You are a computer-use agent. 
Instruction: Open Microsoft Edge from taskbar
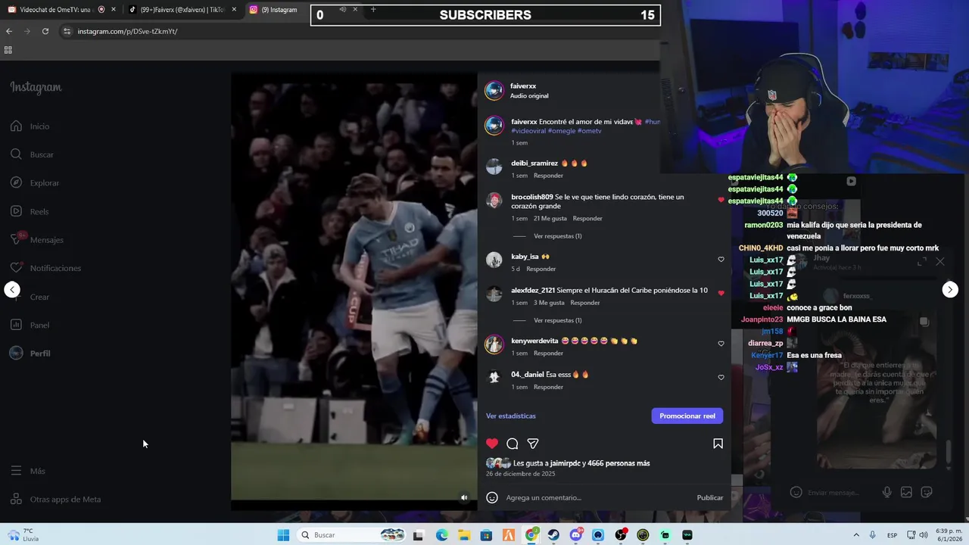[441, 535]
